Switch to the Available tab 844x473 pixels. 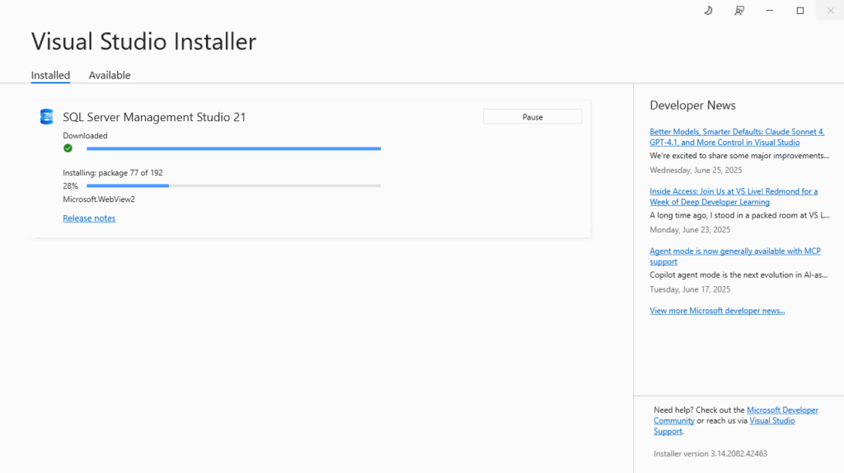110,75
